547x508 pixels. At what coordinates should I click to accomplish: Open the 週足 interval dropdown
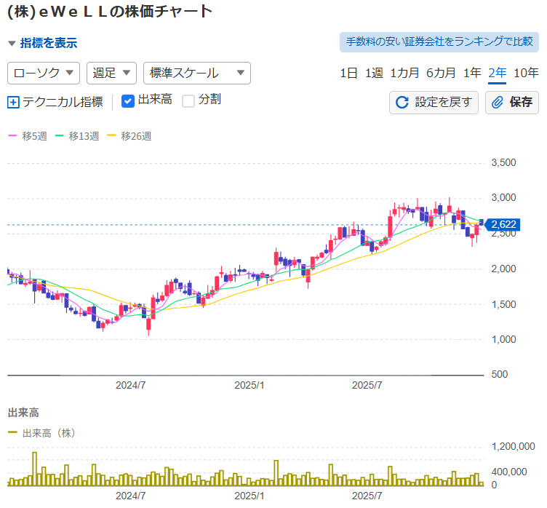click(111, 73)
